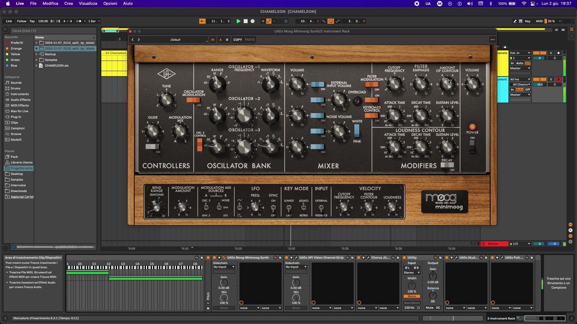
Task: Toggle the Oscillator Modulation switch
Action: (193, 100)
